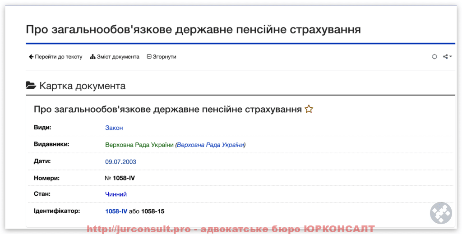Collapse the card using the Згорнути minus icon
Image resolution: width=462 pixels, height=234 pixels.
149,57
